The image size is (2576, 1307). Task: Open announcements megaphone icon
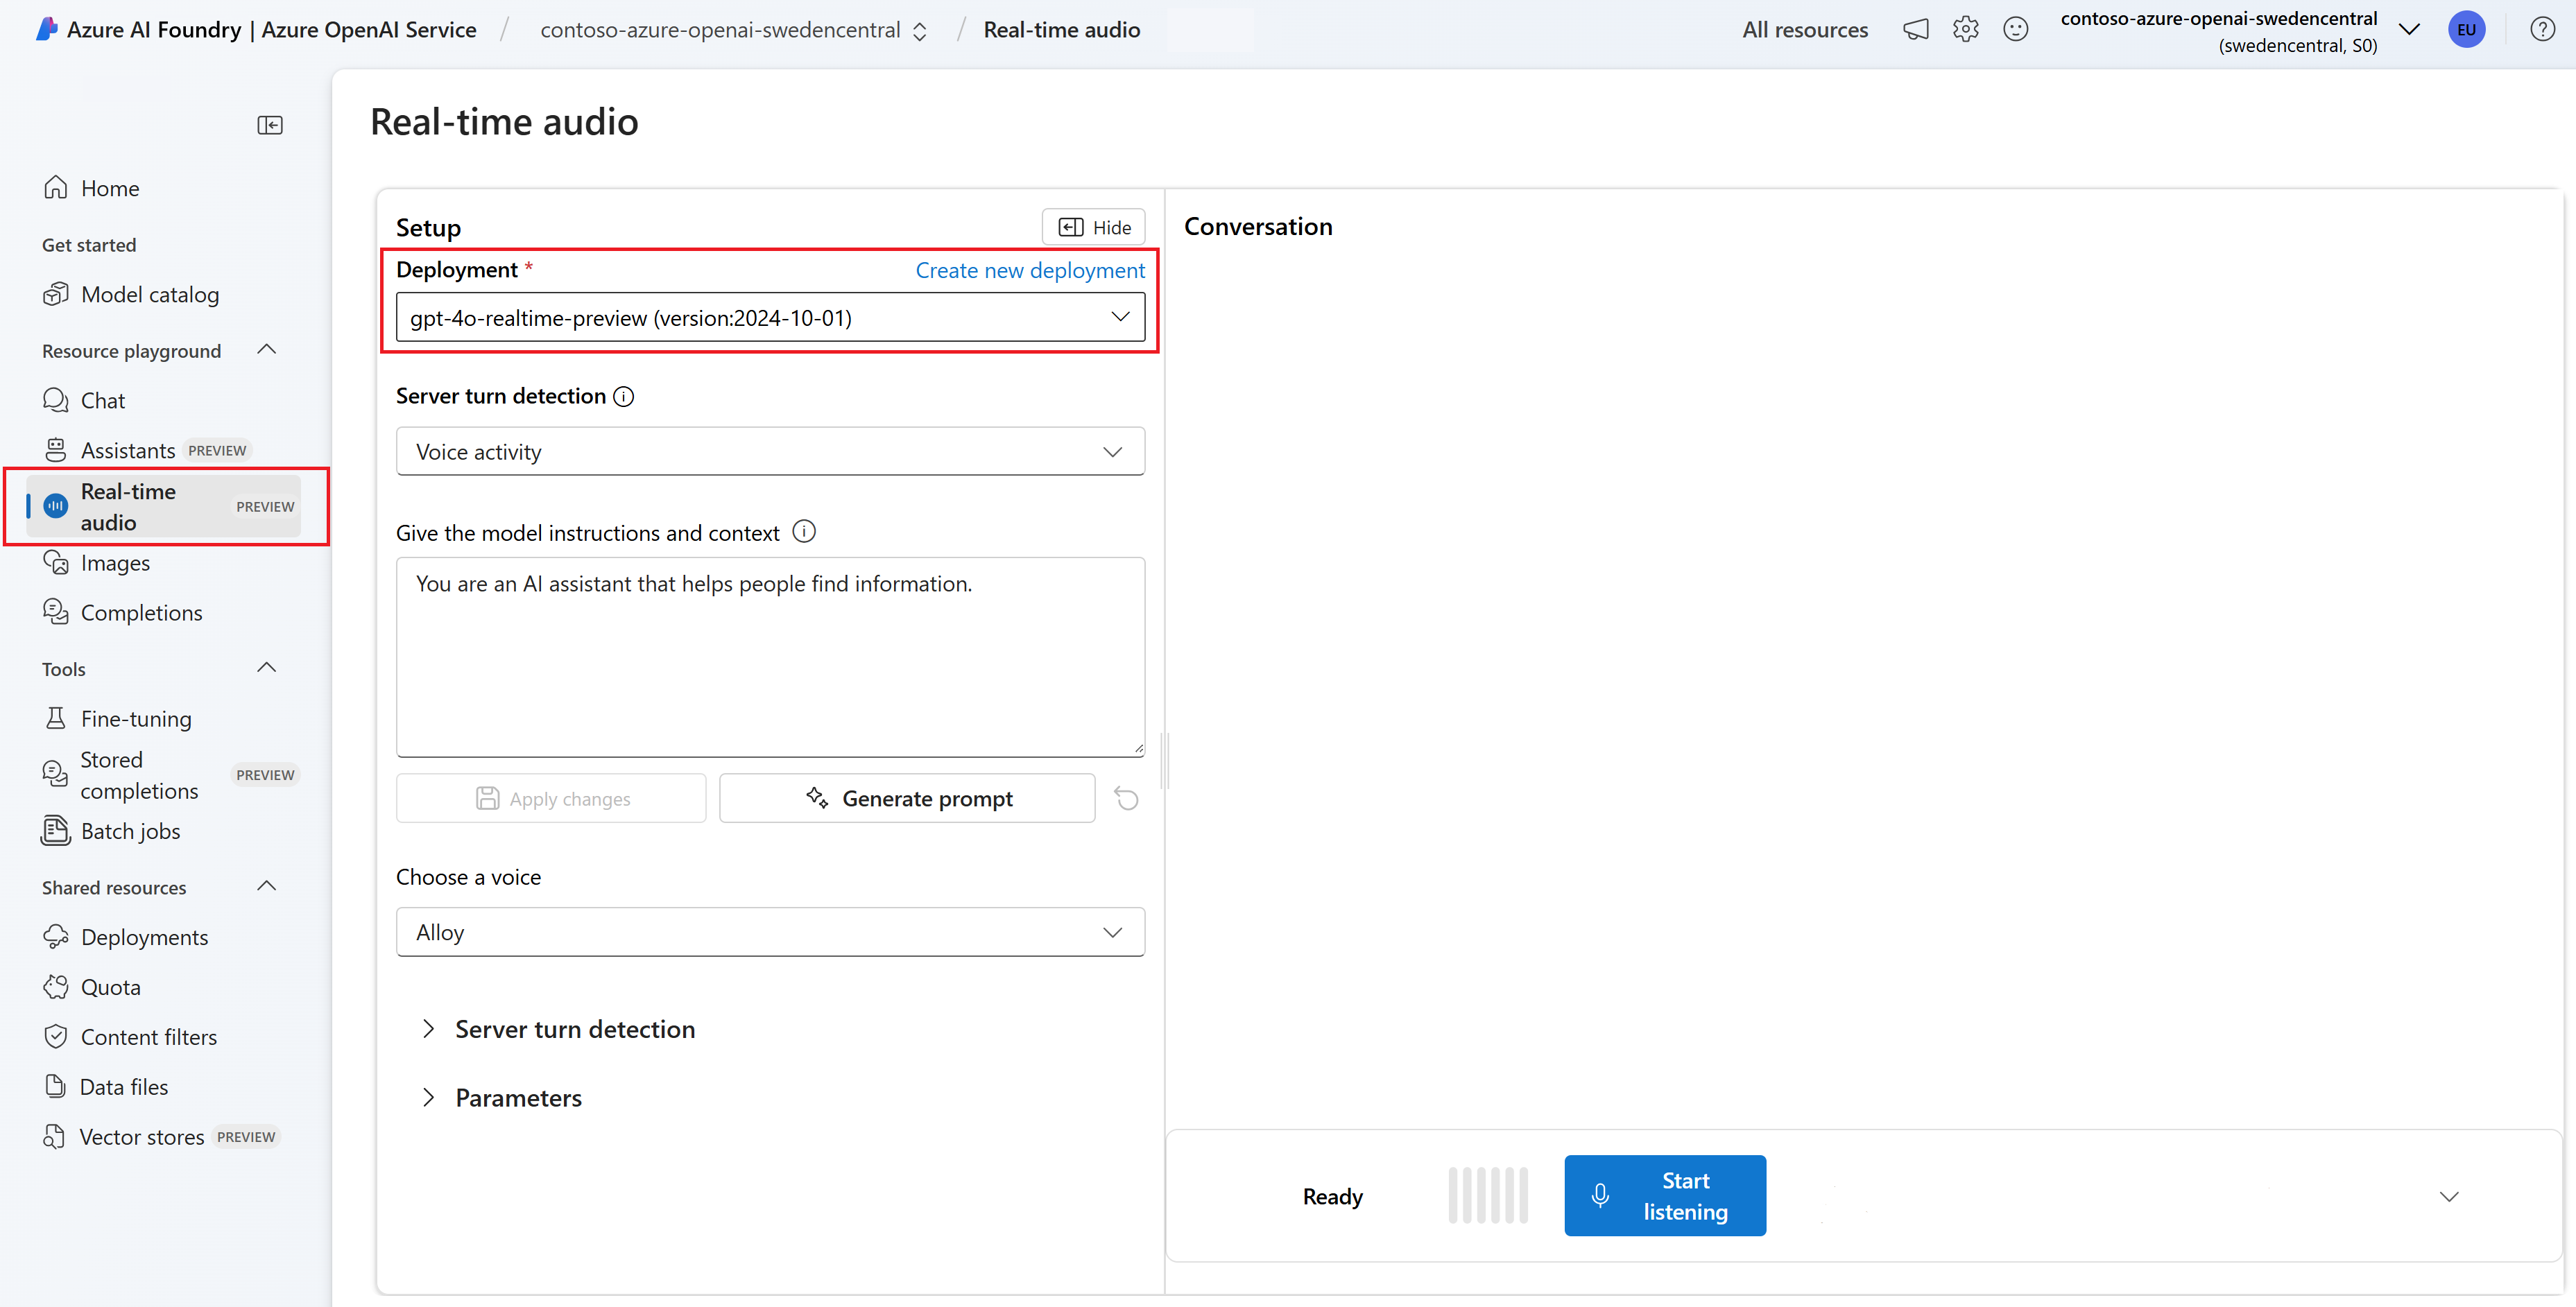click(1915, 29)
